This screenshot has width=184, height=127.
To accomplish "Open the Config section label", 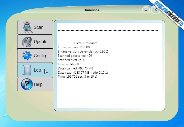I will point(40,56).
